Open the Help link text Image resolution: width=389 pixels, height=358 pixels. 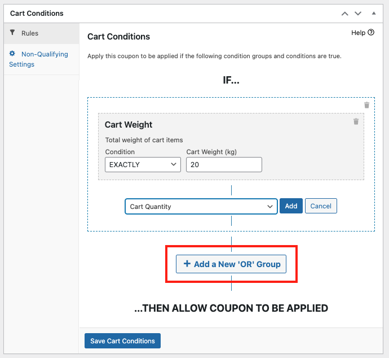[358, 33]
